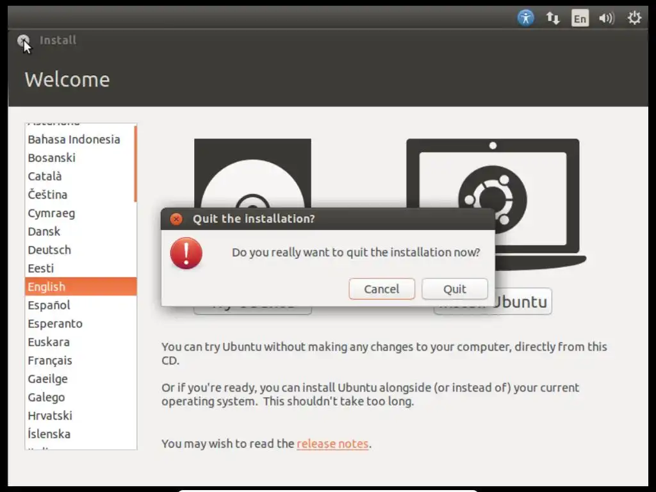The width and height of the screenshot is (656, 492).
Task: Click the Quit the installation? title bar
Action: pos(327,219)
